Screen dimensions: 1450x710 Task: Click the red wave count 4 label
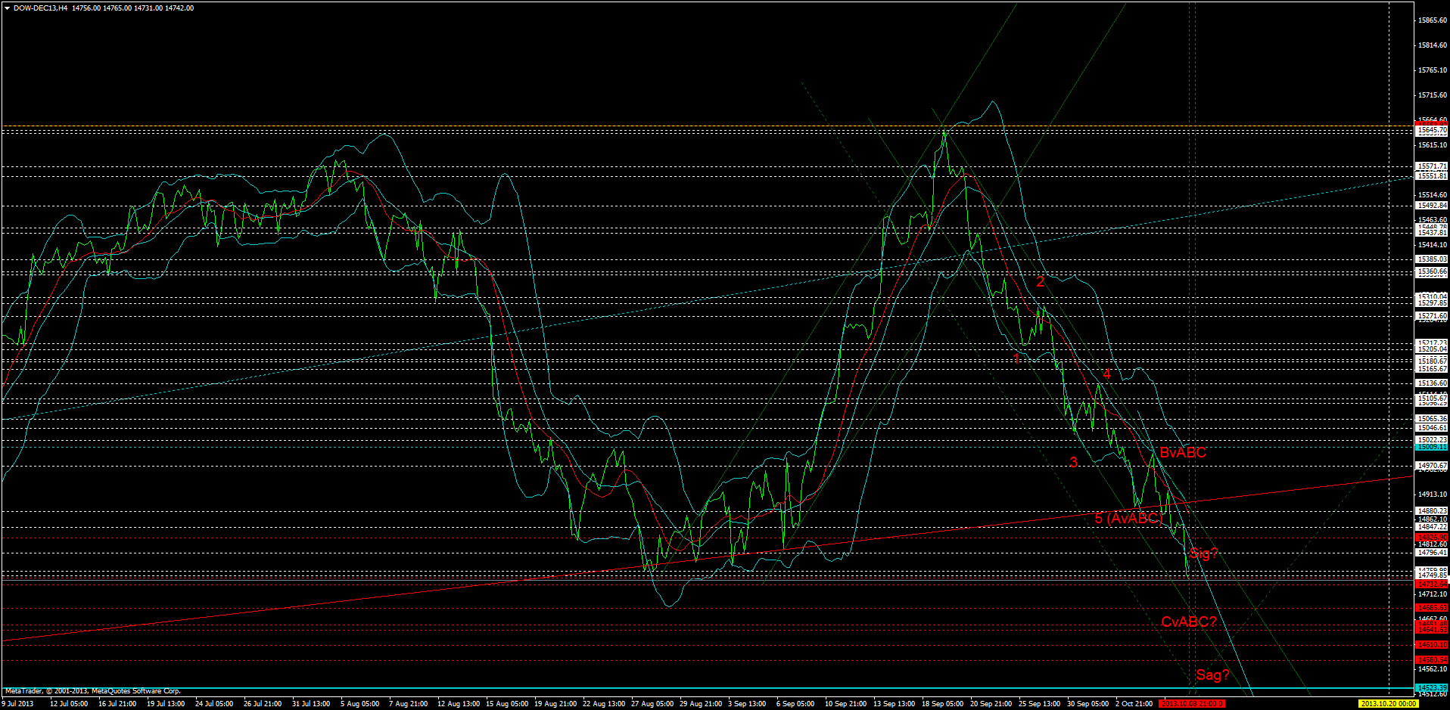1106,373
